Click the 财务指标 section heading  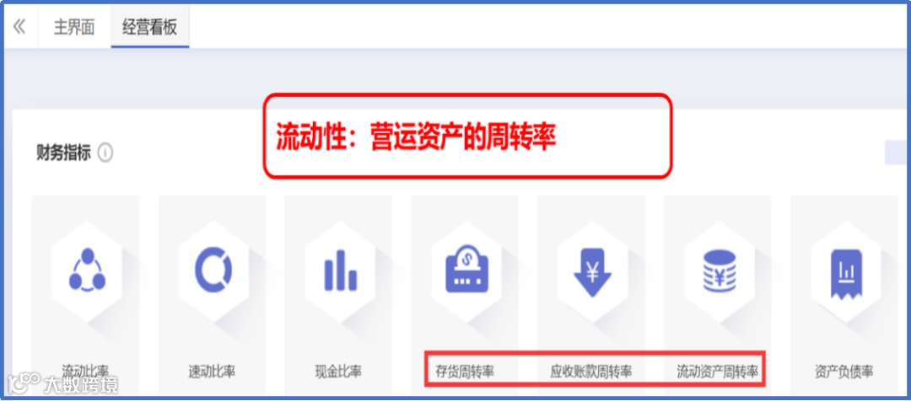[x=63, y=154]
